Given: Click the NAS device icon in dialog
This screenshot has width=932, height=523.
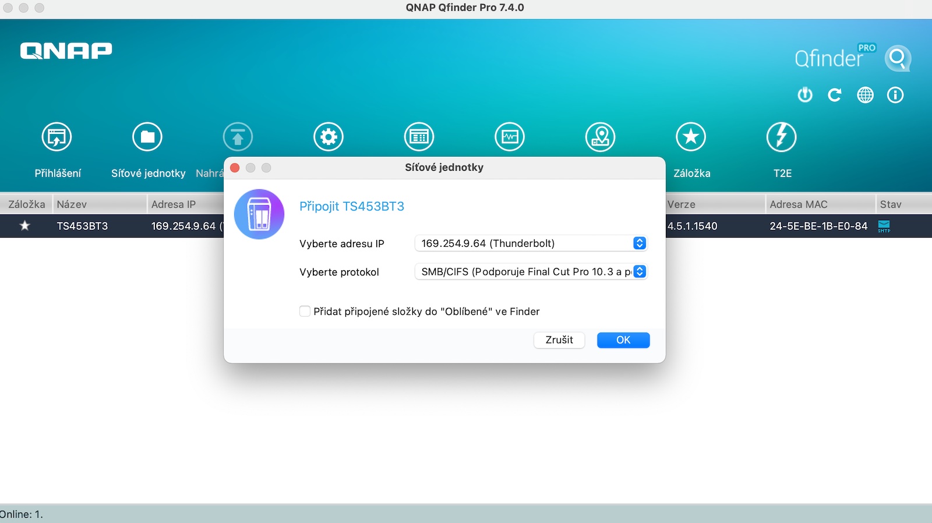Looking at the screenshot, I should pyautogui.click(x=259, y=214).
